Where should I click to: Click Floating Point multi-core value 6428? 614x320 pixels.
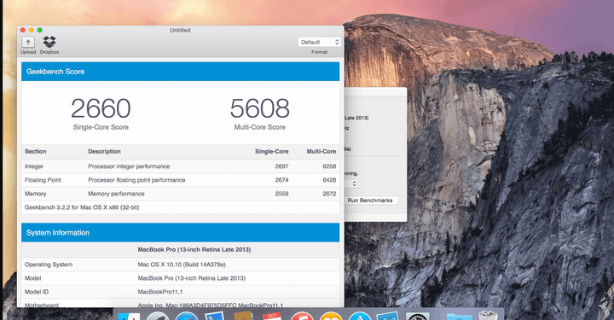point(329,180)
